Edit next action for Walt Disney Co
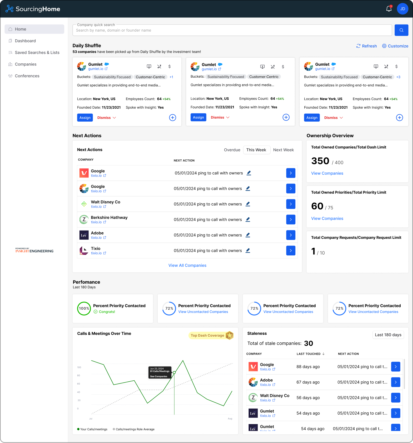Image resolution: width=413 pixels, height=443 pixels. [248, 204]
